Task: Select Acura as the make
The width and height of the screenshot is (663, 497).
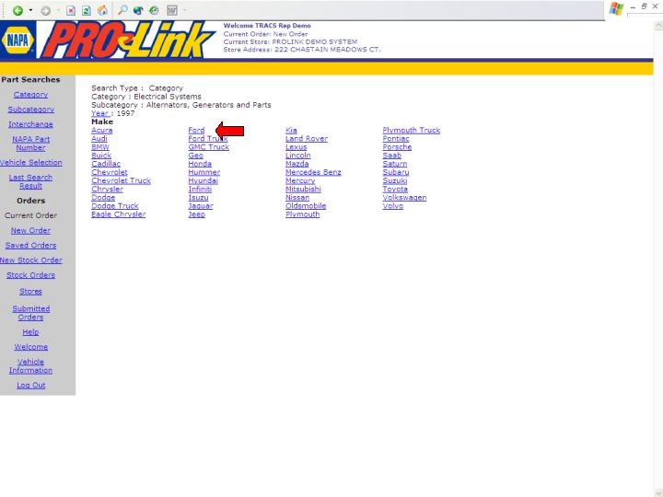Action: coord(102,130)
